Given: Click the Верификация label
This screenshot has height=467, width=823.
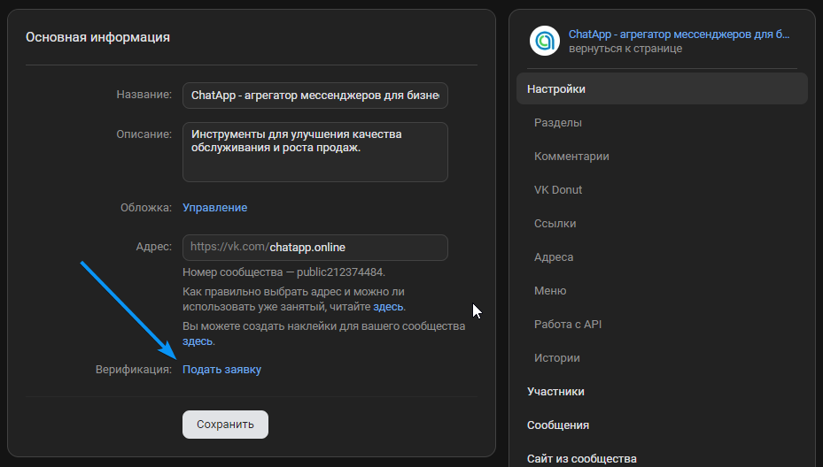Looking at the screenshot, I should point(133,370).
